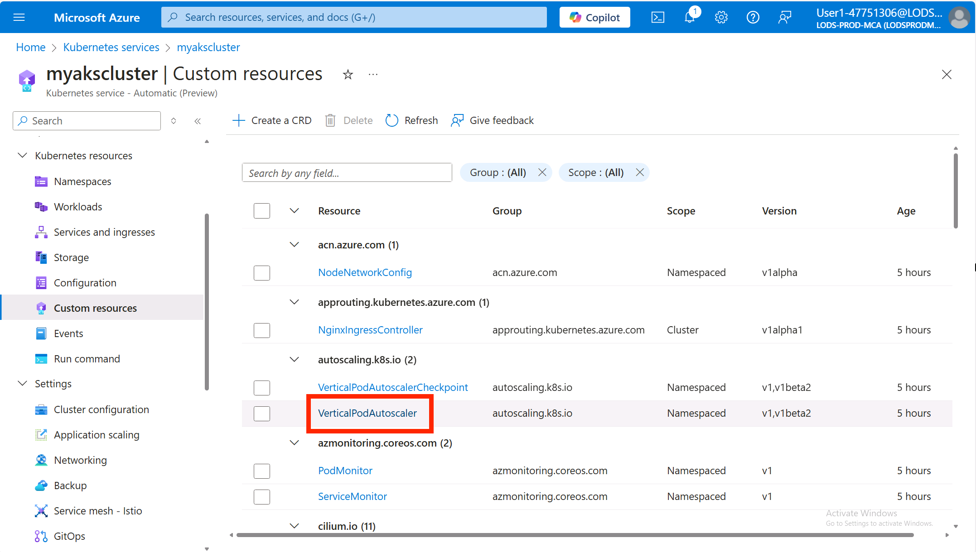The image size is (976, 552).
Task: Remove the Scope (All) filter
Action: (x=640, y=172)
